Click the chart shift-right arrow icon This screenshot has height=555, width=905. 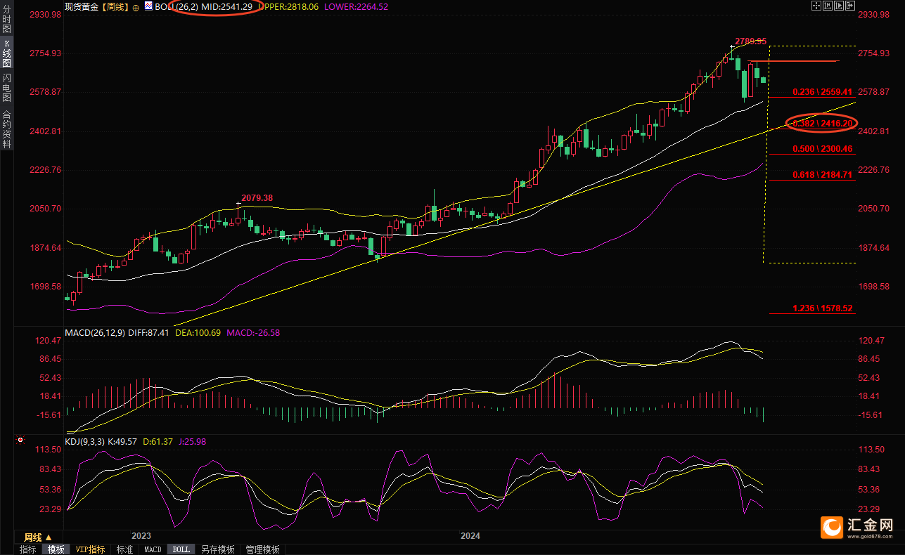[x=850, y=6]
